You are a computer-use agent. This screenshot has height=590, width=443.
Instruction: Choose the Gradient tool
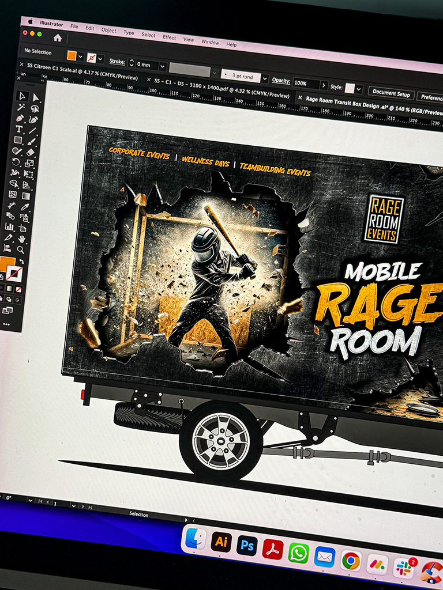pyautogui.click(x=25, y=196)
